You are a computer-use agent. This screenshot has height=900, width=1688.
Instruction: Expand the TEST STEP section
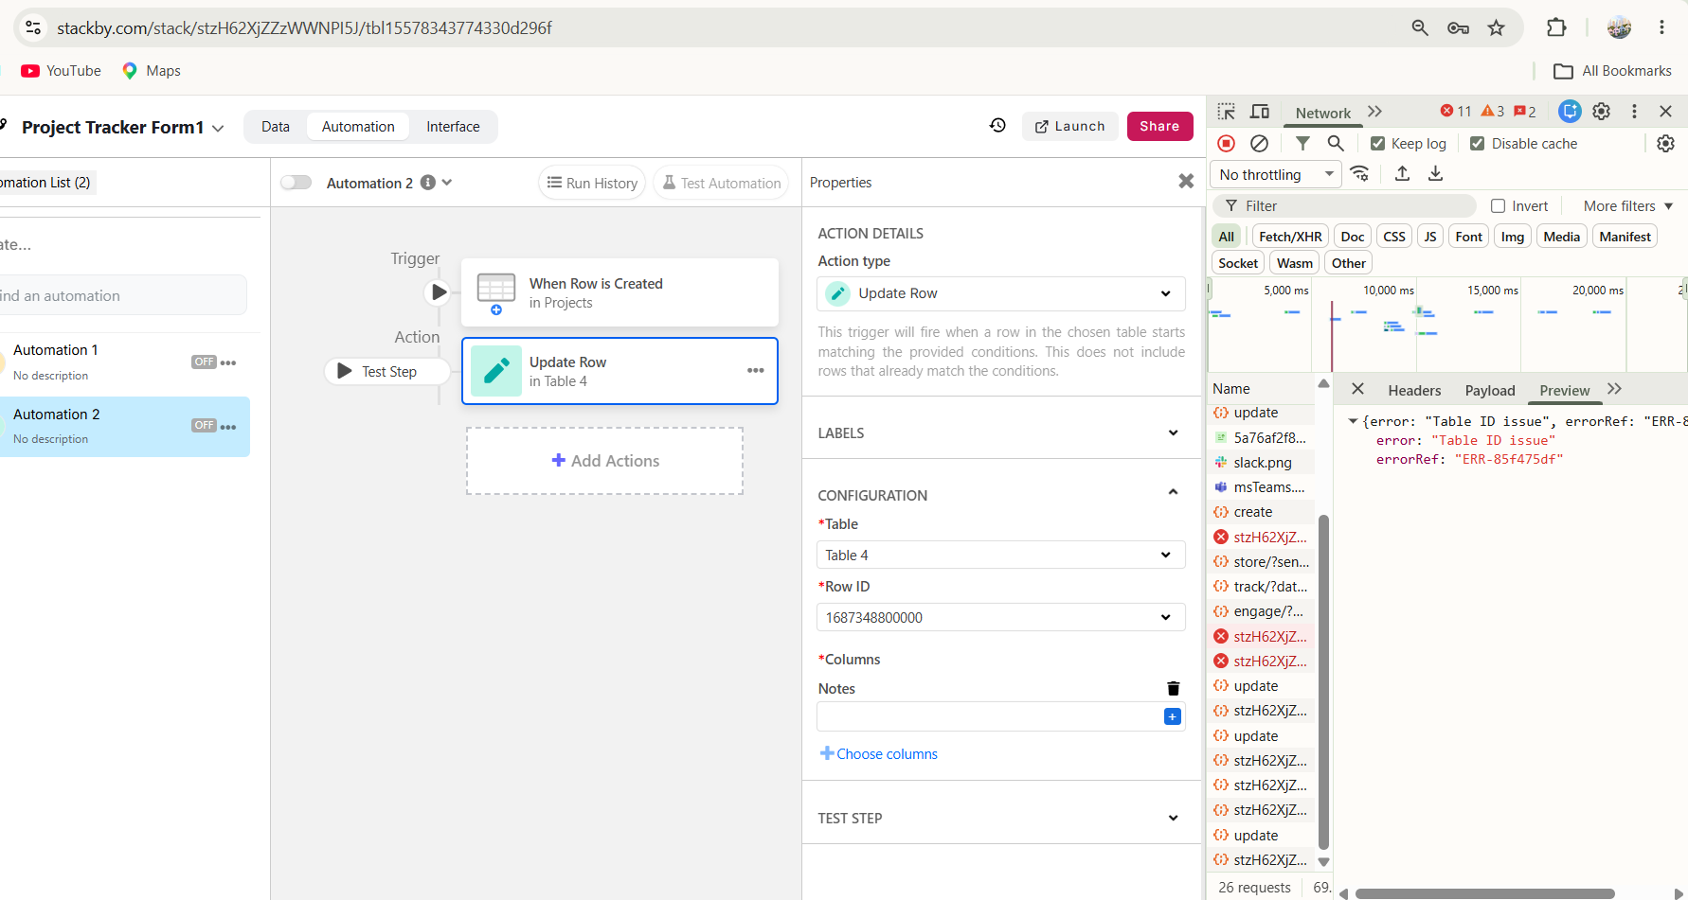pyautogui.click(x=1000, y=818)
